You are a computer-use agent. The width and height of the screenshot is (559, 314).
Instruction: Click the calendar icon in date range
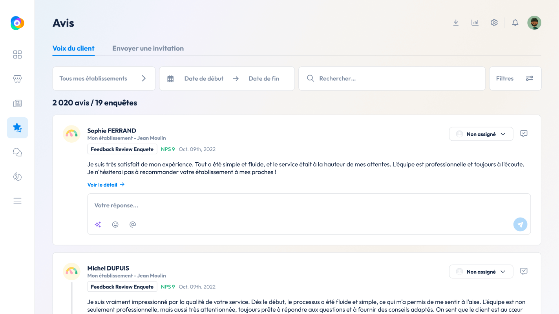(170, 79)
